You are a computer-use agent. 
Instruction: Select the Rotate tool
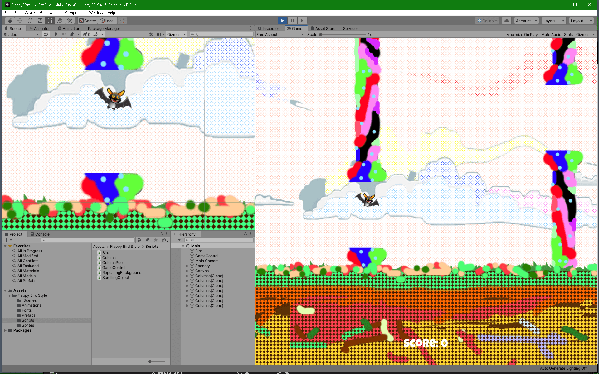coord(30,21)
